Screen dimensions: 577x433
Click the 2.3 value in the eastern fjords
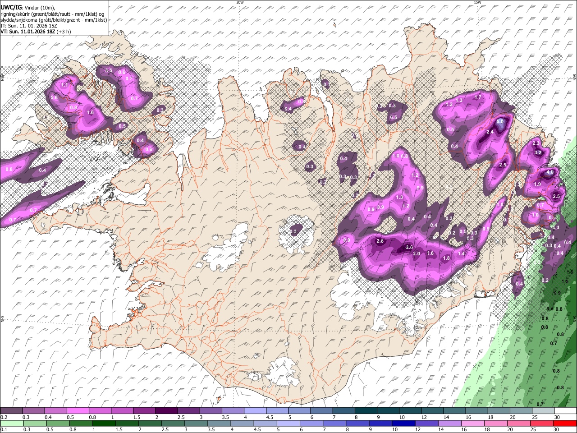(536, 143)
